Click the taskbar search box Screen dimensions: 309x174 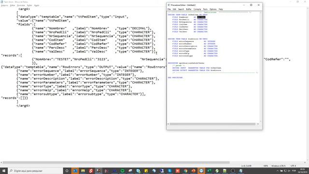pos(35,171)
